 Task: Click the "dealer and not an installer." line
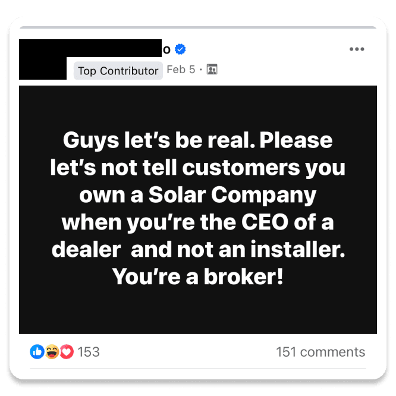click(197, 249)
